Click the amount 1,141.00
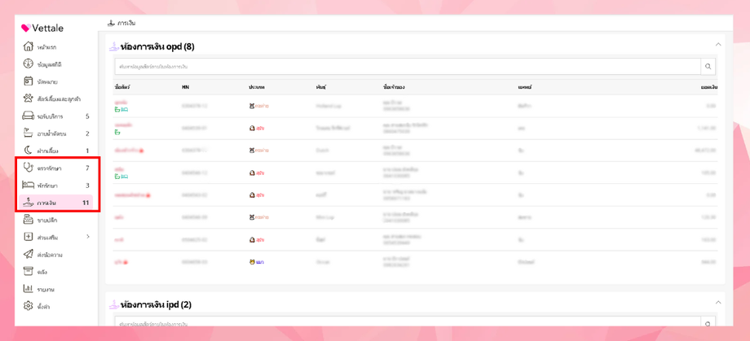Screen dimensions: 750x341 tap(707, 128)
